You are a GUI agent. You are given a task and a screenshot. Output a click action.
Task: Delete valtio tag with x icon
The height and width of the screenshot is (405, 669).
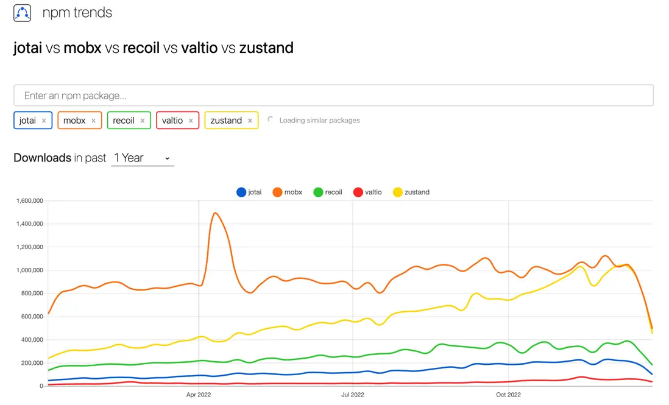pyautogui.click(x=191, y=121)
